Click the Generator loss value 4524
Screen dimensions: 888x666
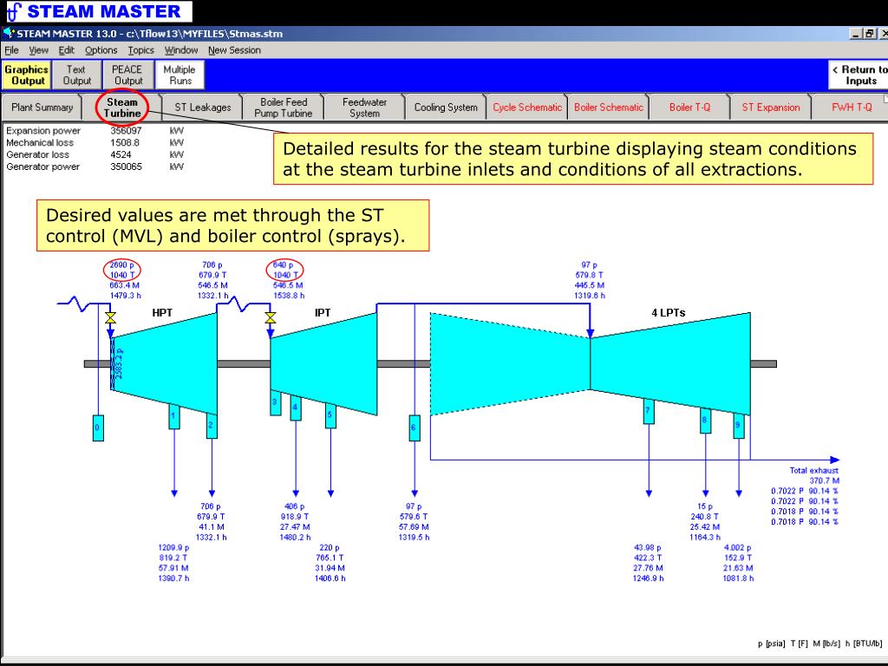[x=121, y=154]
